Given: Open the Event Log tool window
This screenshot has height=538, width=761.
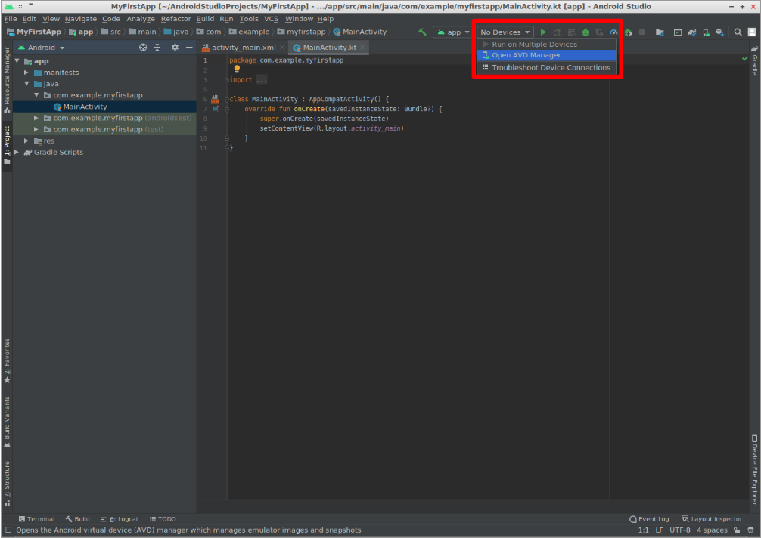Looking at the screenshot, I should click(x=649, y=519).
